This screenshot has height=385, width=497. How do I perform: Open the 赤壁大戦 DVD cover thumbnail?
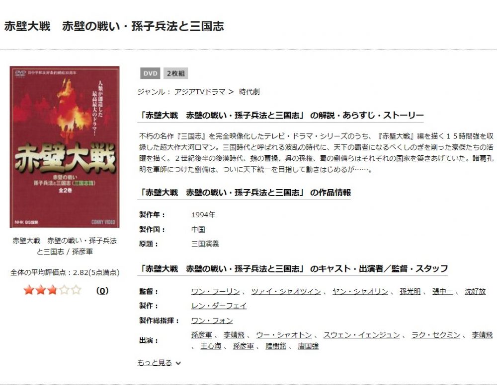point(65,147)
